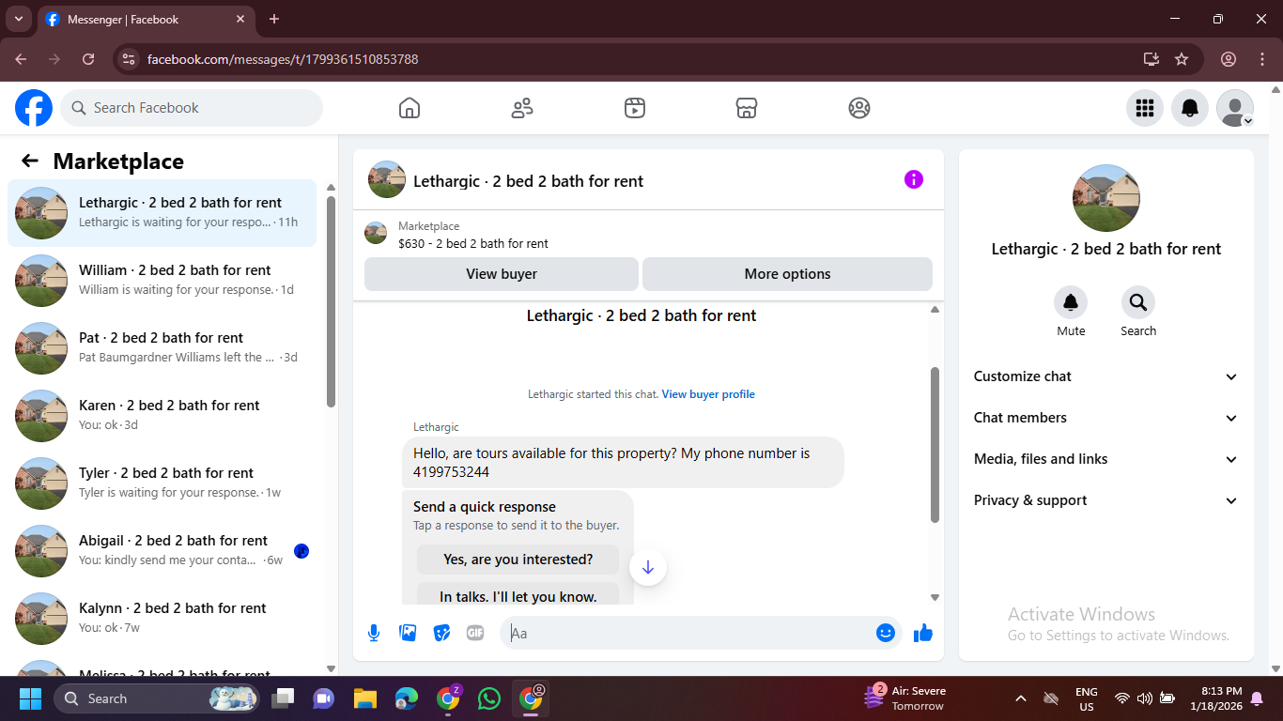Open a new browser tab

(274, 19)
